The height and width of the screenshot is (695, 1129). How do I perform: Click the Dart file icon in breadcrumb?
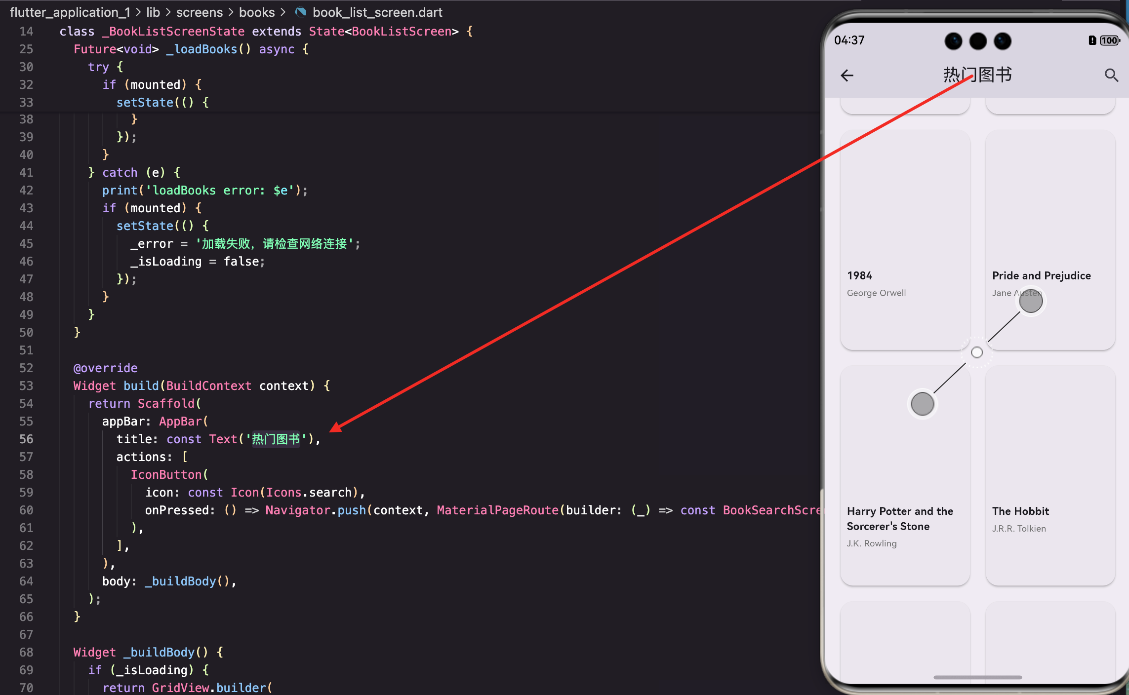click(300, 12)
